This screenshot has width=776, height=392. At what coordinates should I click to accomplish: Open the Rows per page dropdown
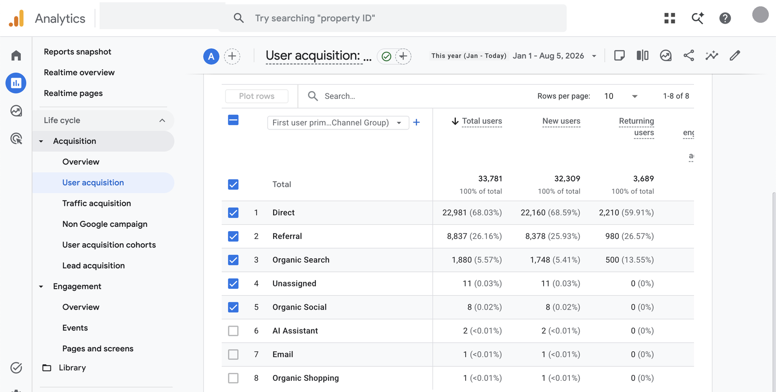[x=621, y=96]
